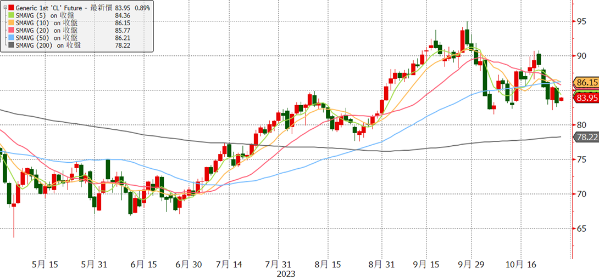Select the SMAVG (200) legend entry text
This screenshot has height=280, width=599.
[48, 45]
